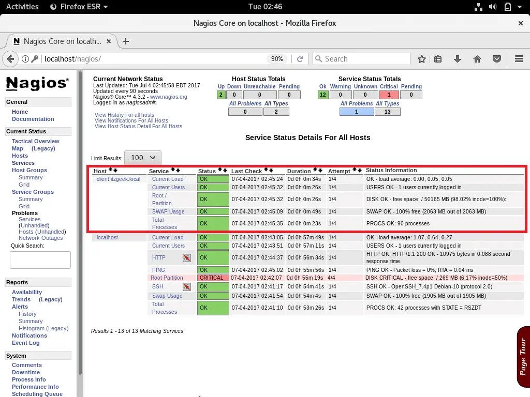Open system menu dropdown arrow in top bar
The height and width of the screenshot is (397, 530).
[520, 7]
